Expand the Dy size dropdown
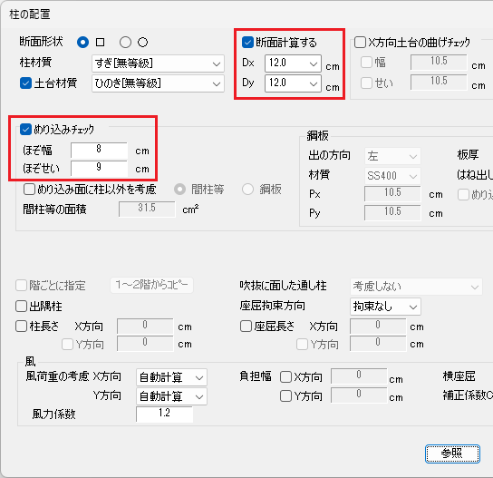Viewport: 493px width, 478px height. click(293, 83)
